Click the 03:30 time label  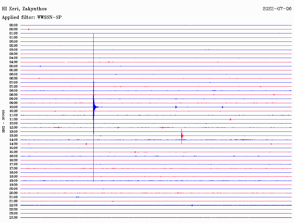13,54
